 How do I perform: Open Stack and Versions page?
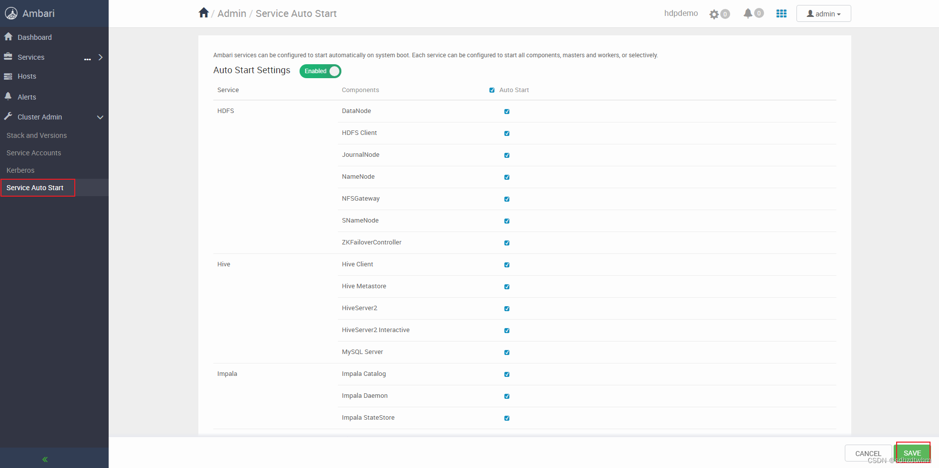point(36,135)
